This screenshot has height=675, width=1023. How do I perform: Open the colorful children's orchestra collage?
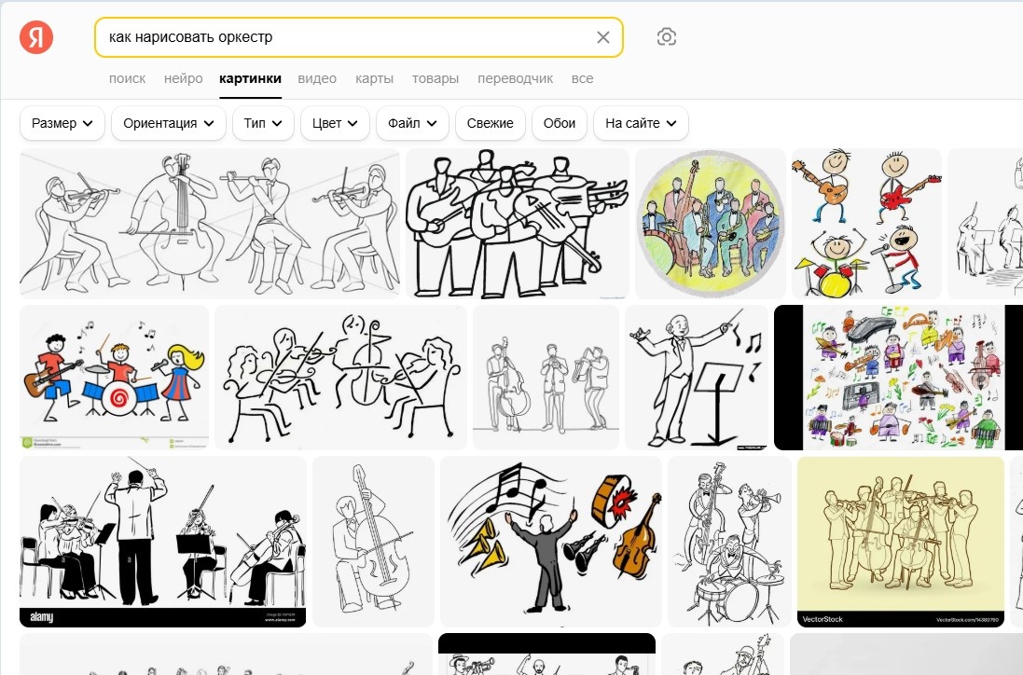[898, 378]
